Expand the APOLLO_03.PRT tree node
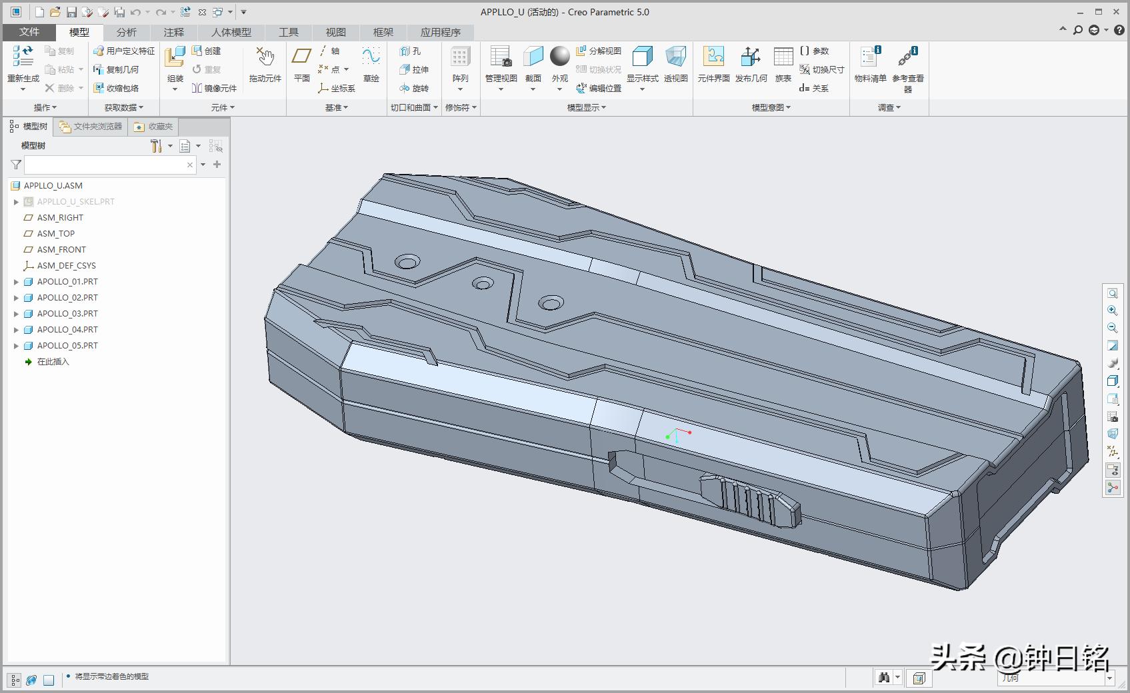Image resolution: width=1130 pixels, height=693 pixels. pos(17,314)
